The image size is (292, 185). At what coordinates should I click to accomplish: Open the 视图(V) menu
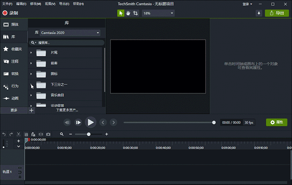[50, 4]
